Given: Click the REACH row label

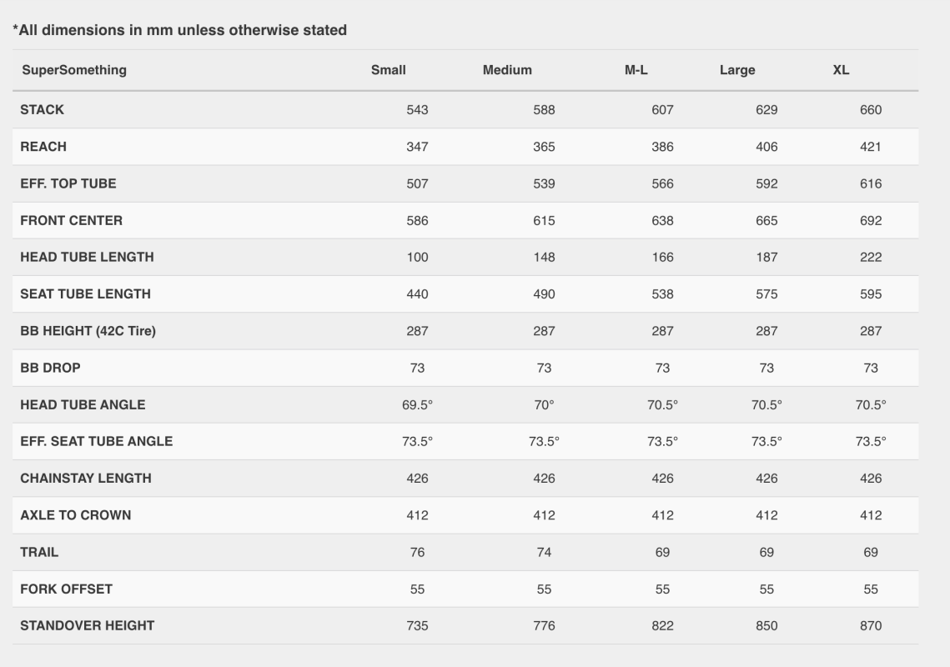Looking at the screenshot, I should click(x=43, y=147).
